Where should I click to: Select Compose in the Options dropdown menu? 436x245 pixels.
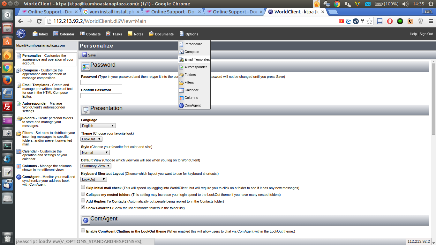(x=194, y=52)
